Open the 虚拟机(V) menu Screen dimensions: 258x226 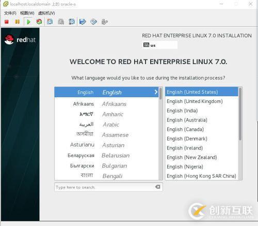46,13
